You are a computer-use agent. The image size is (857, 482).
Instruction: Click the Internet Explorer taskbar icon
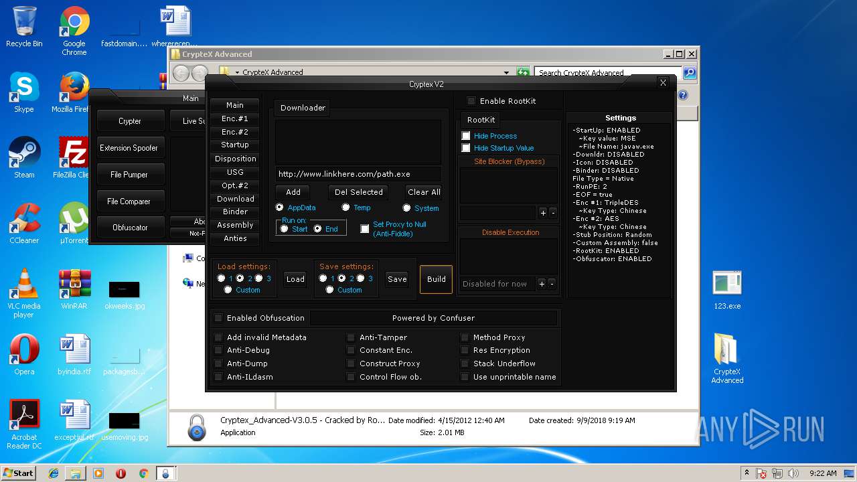tap(54, 473)
